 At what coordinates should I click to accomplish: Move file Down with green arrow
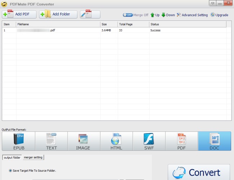pos(168,15)
